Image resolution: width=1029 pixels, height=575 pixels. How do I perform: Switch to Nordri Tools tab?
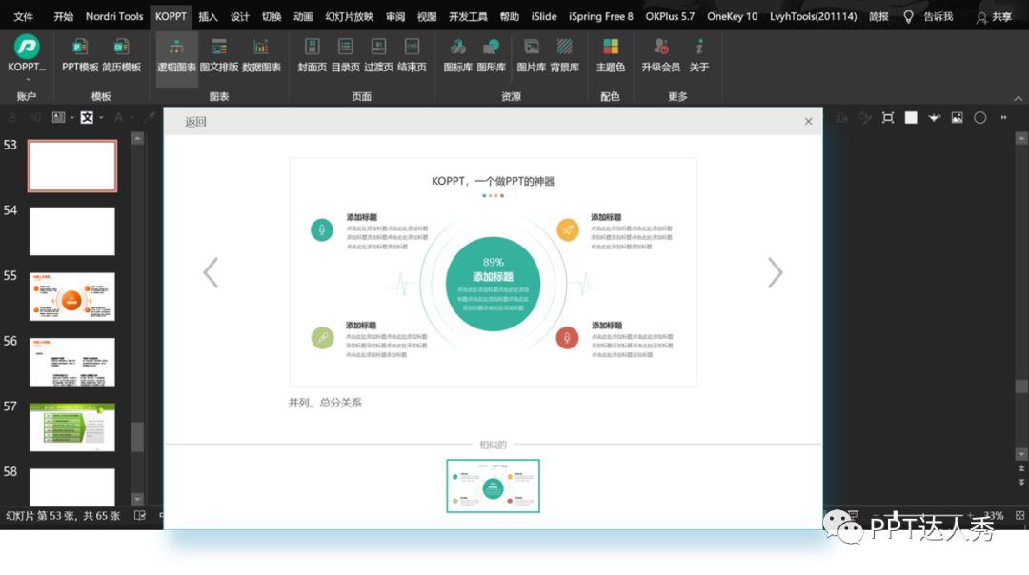click(x=114, y=16)
